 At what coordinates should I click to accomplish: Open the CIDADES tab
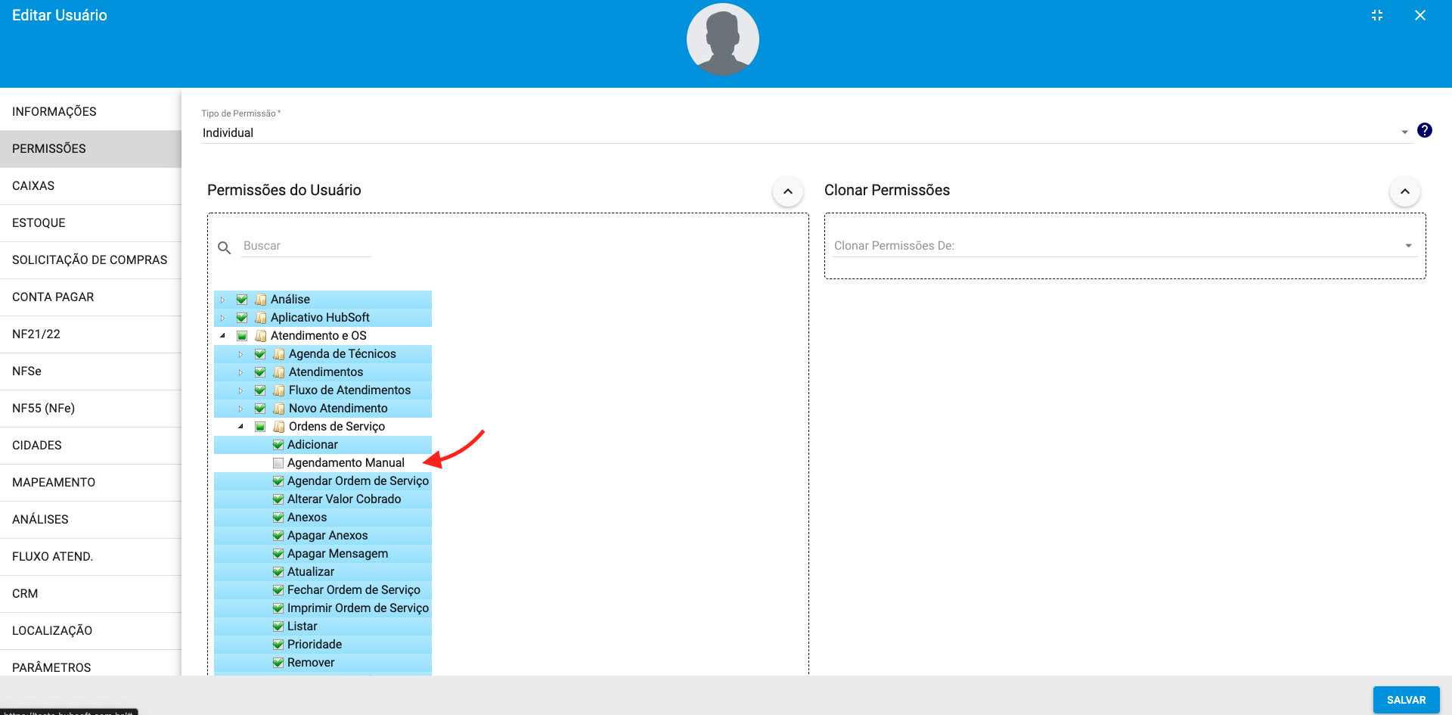[91, 445]
